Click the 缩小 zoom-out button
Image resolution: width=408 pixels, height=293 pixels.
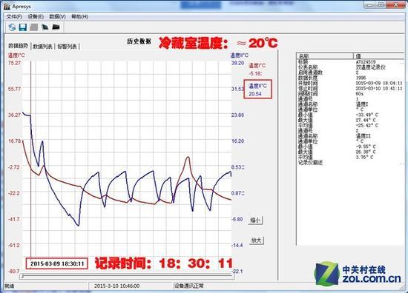pyautogui.click(x=255, y=220)
